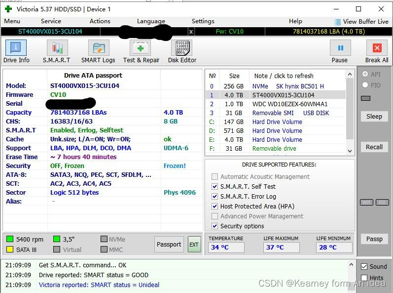Open the Settings menu
Image resolution: width=393 pixels, height=293 pixels.
click(x=203, y=21)
